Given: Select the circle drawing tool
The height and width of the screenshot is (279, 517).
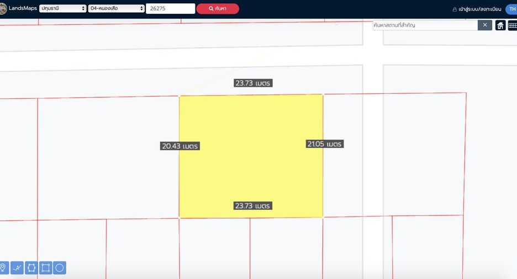Looking at the screenshot, I should click(x=60, y=268).
